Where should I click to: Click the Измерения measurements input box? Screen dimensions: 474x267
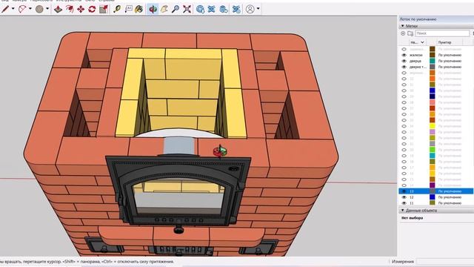click(x=445, y=262)
